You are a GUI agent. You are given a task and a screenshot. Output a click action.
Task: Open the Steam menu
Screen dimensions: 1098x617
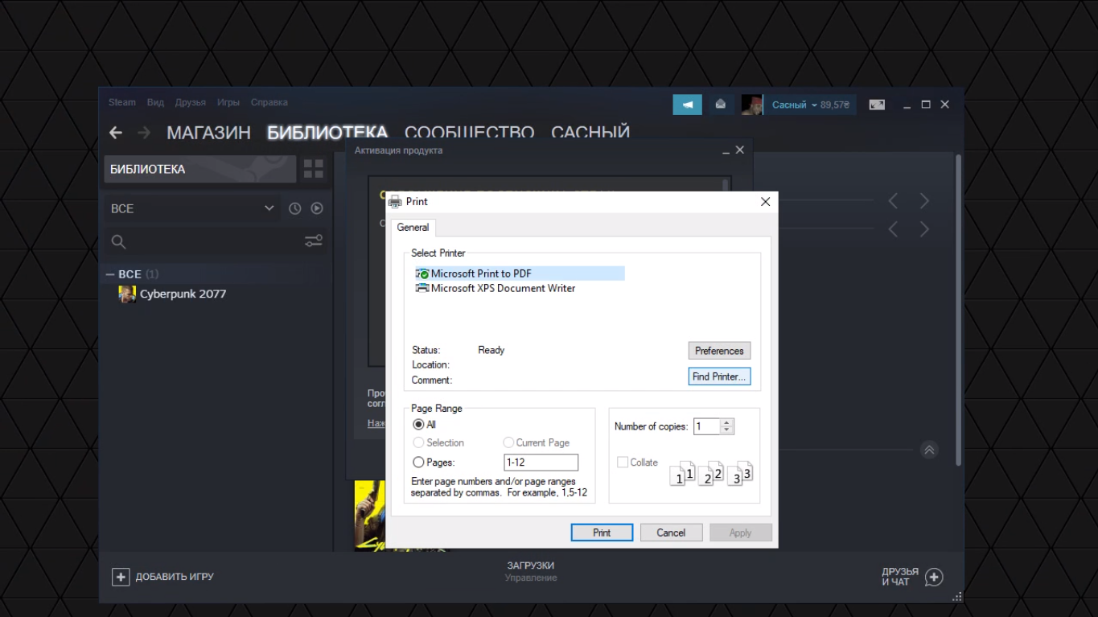point(122,102)
